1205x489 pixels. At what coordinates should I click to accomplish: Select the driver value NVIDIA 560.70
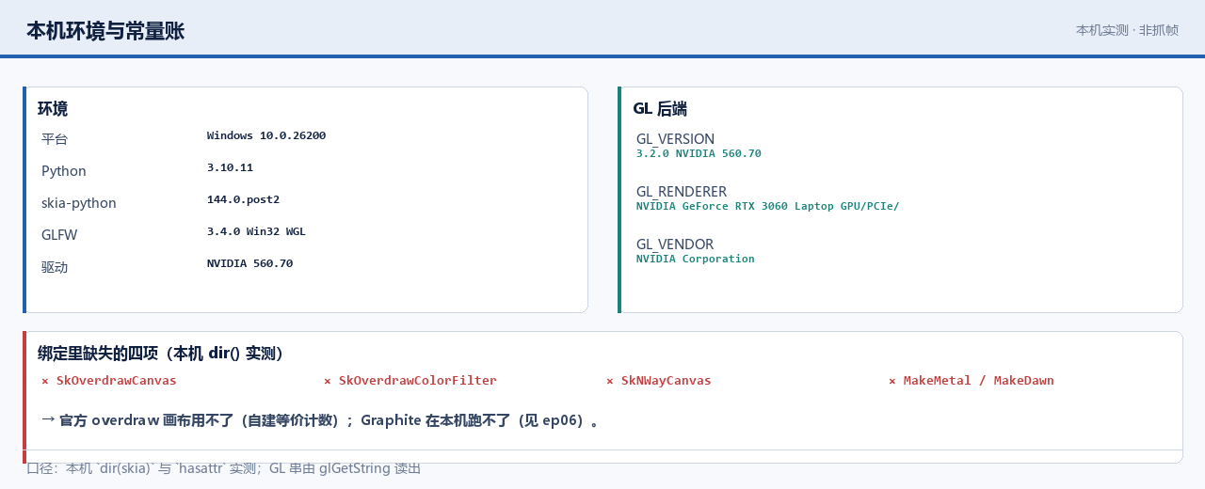(249, 263)
